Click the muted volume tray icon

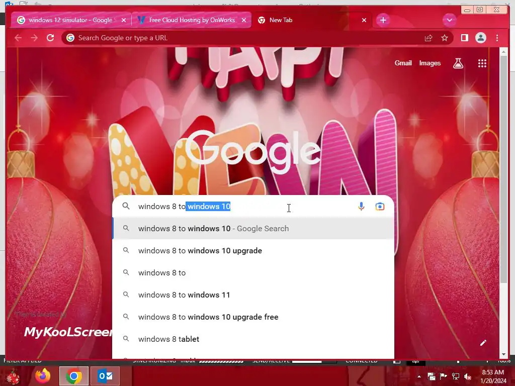click(468, 376)
